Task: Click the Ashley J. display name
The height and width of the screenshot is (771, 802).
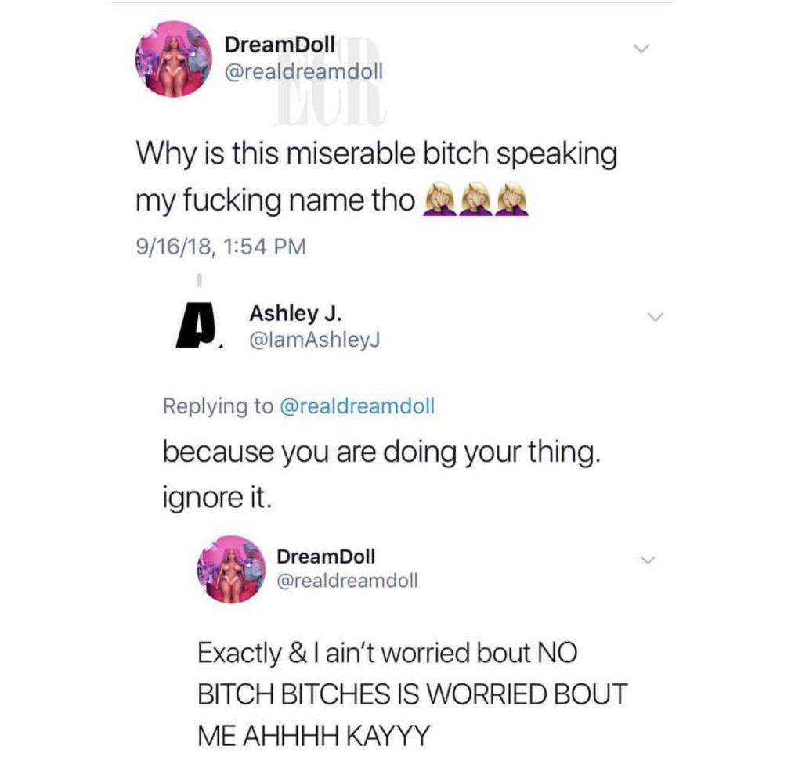Action: (x=295, y=313)
